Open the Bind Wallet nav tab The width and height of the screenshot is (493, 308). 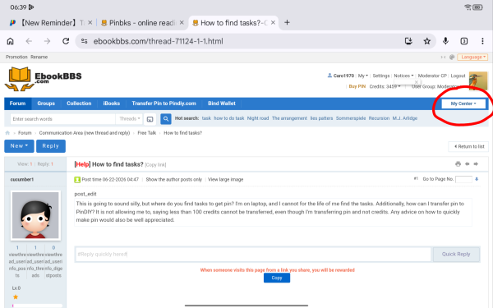pyautogui.click(x=222, y=103)
